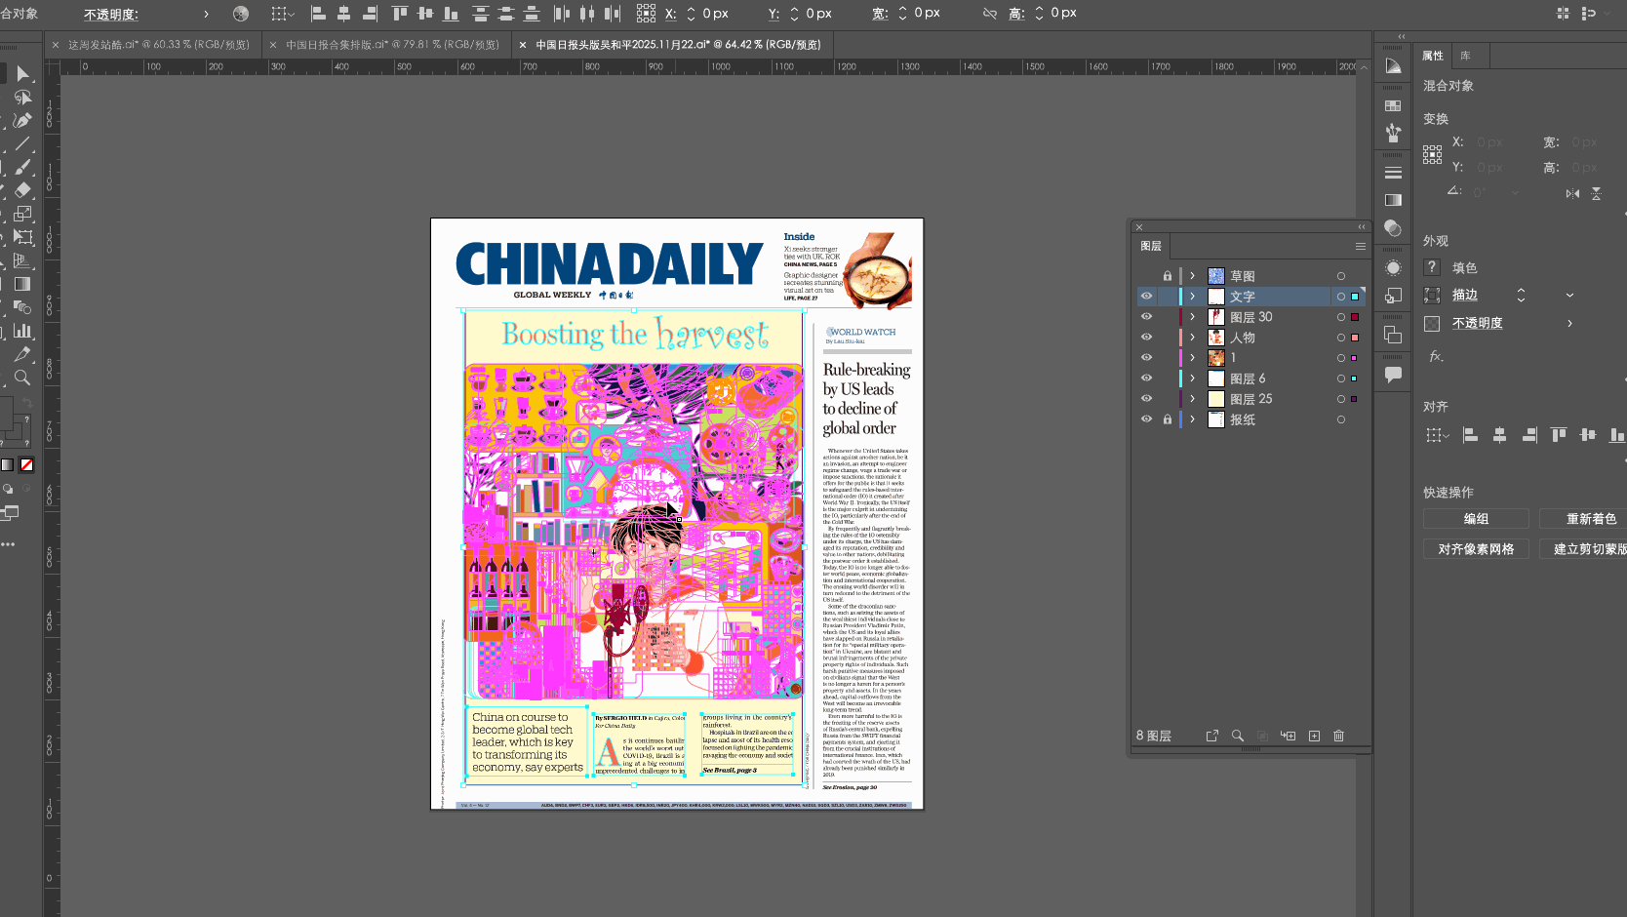Select the Eyedropper tool
This screenshot has width=1627, height=917.
(22, 354)
